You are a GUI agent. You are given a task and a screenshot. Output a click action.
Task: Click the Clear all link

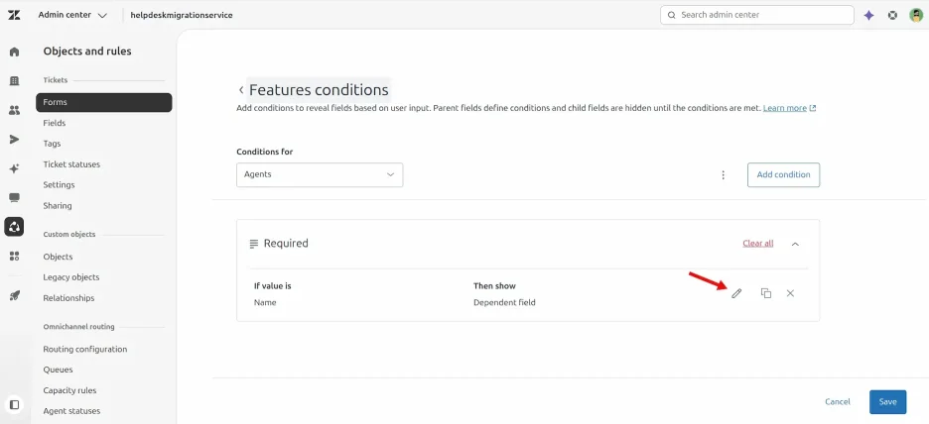click(x=757, y=244)
